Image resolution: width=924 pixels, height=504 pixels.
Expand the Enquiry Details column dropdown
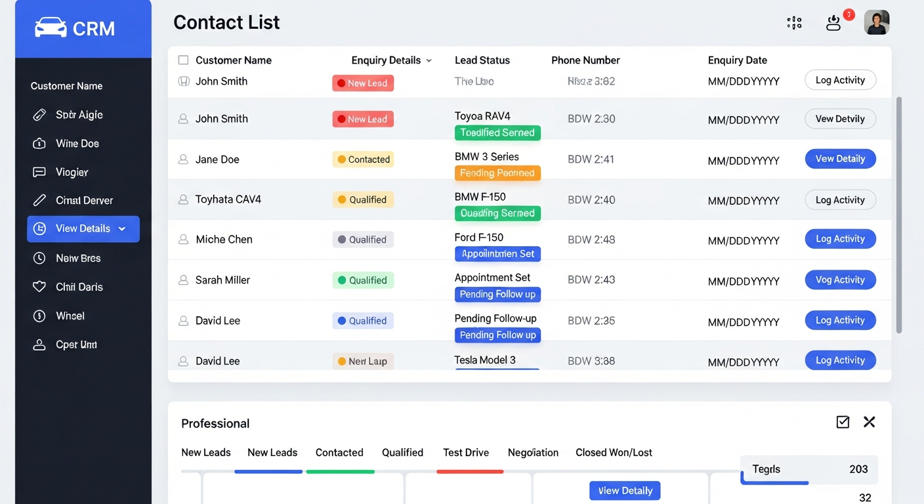[430, 60]
